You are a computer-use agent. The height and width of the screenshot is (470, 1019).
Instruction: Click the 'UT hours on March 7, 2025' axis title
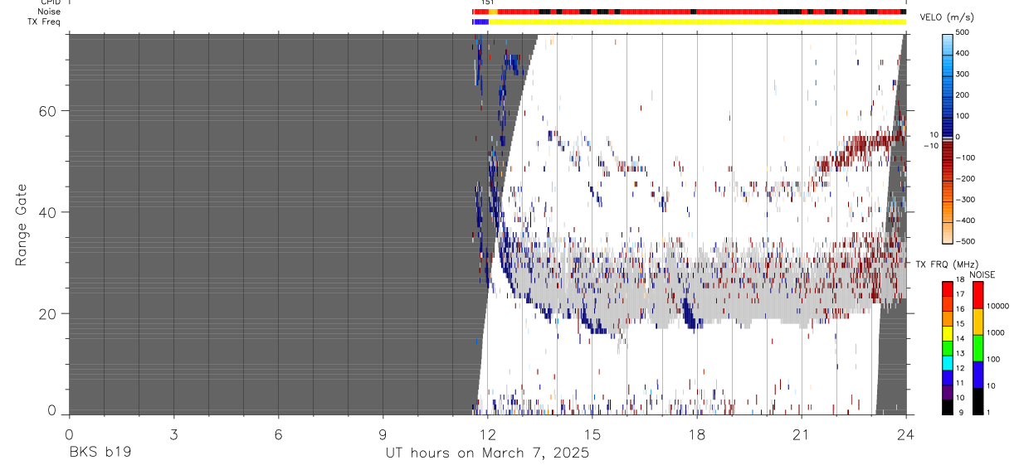click(487, 453)
